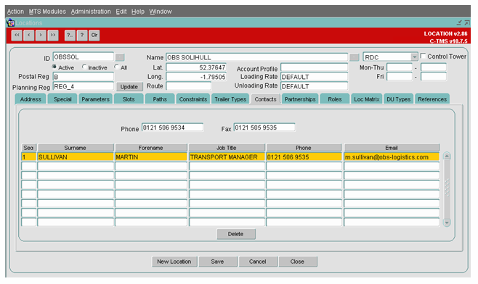Select the SULLIVAN surname cell
Viewport: 478px width, 284px height.
(76, 157)
